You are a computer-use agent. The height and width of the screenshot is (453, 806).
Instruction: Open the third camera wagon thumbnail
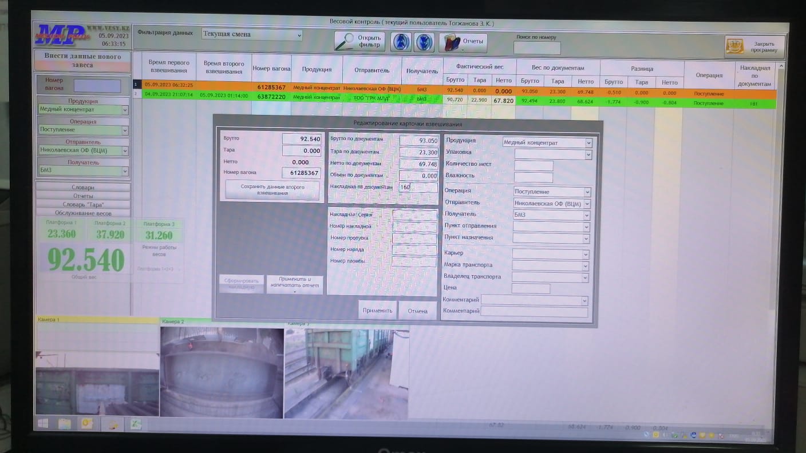(x=347, y=373)
